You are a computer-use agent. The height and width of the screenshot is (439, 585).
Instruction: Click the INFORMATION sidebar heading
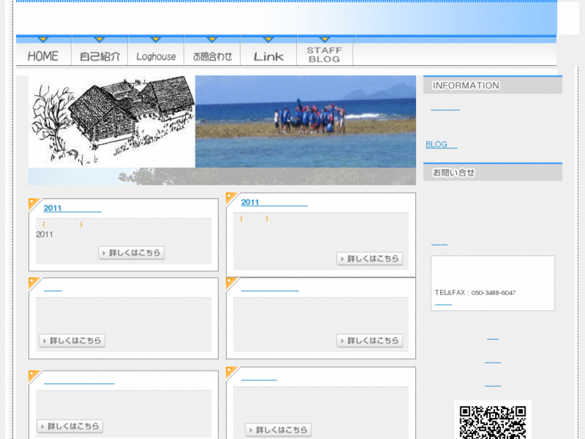coord(492,85)
